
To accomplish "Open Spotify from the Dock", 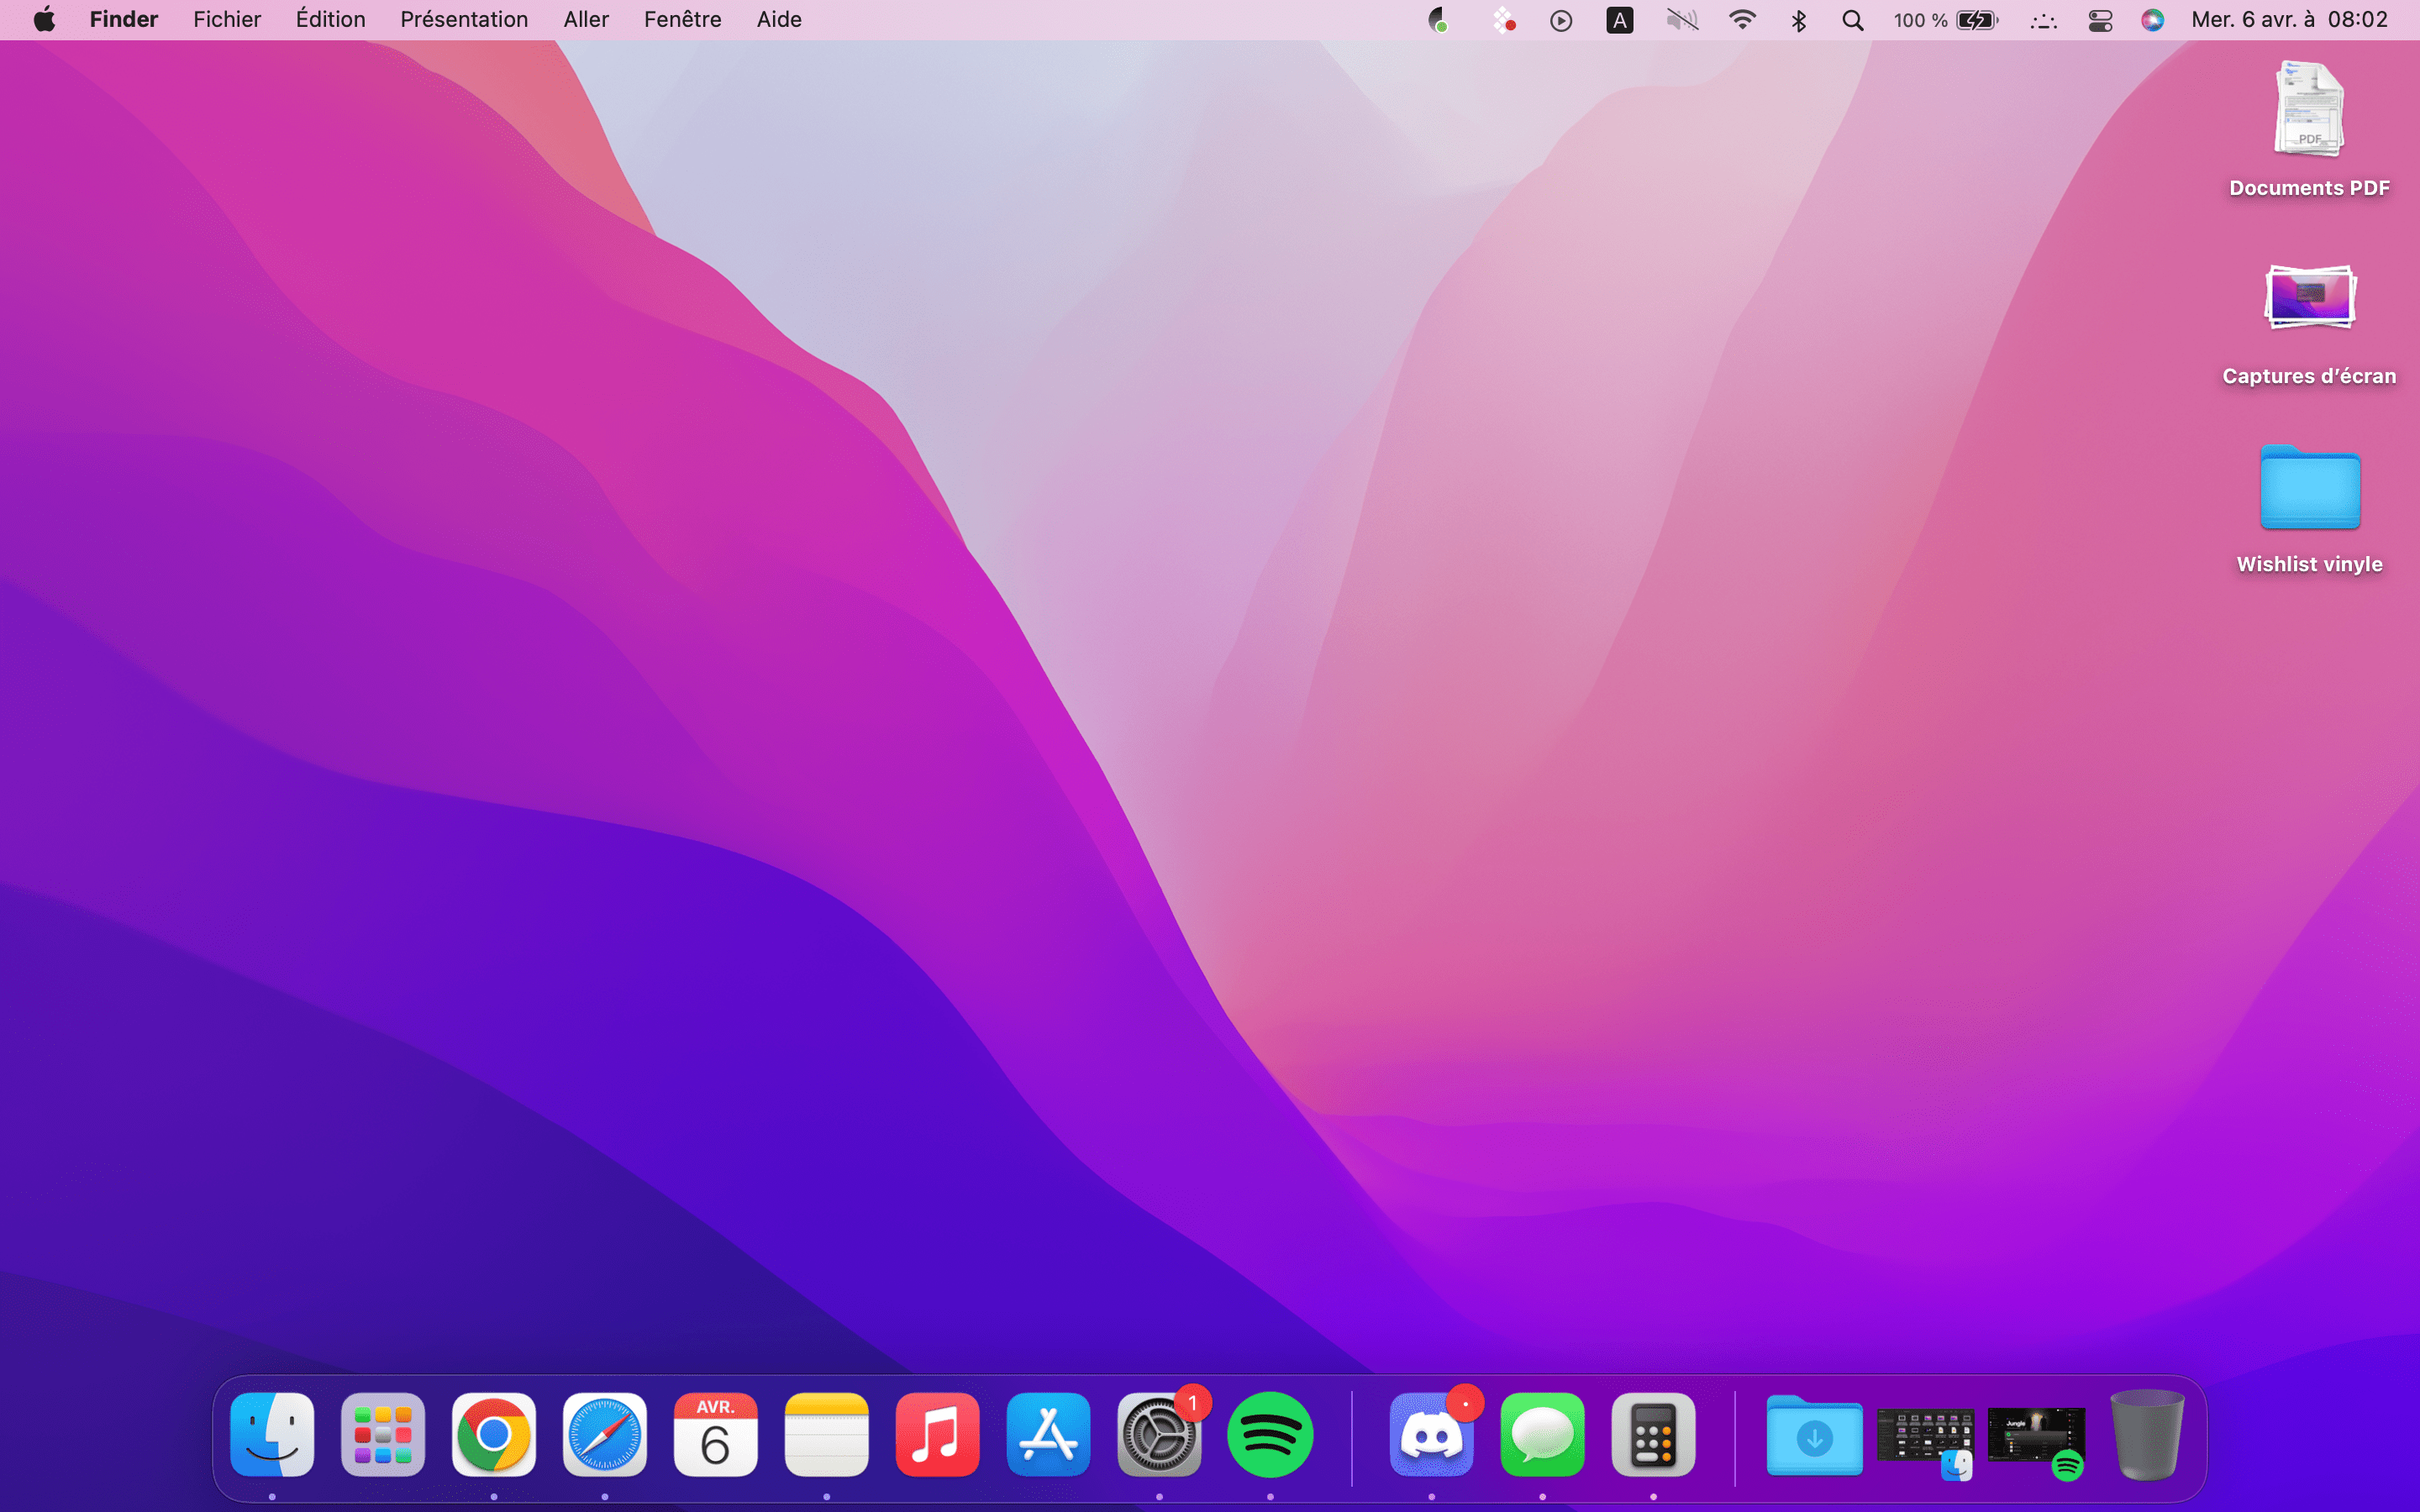I will [1270, 1435].
